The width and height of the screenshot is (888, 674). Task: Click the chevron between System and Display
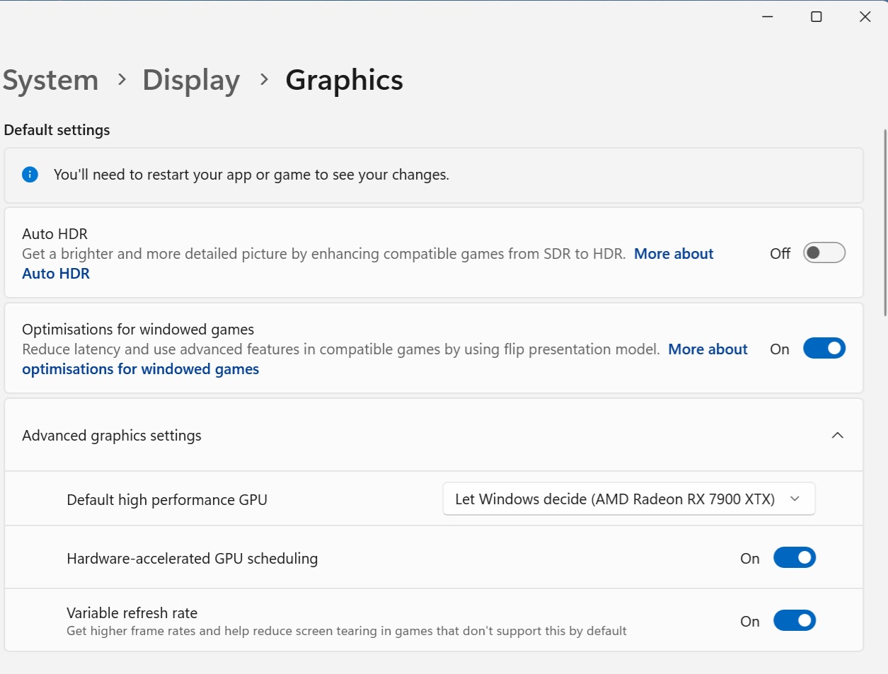[122, 79]
